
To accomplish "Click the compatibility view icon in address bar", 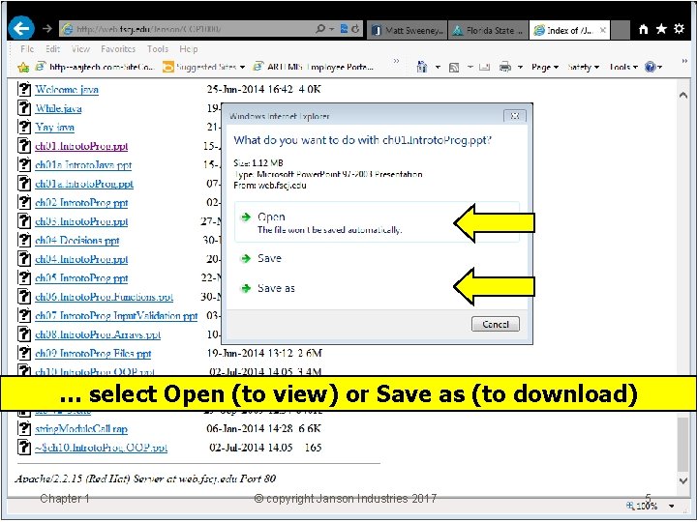I will click(344, 29).
